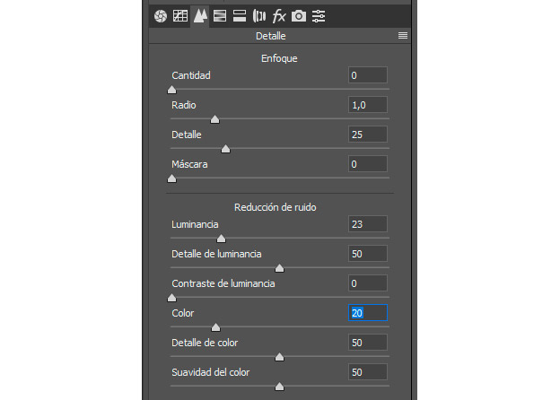Click the Luminancia value field
This screenshot has height=400, width=560.
pyautogui.click(x=368, y=224)
